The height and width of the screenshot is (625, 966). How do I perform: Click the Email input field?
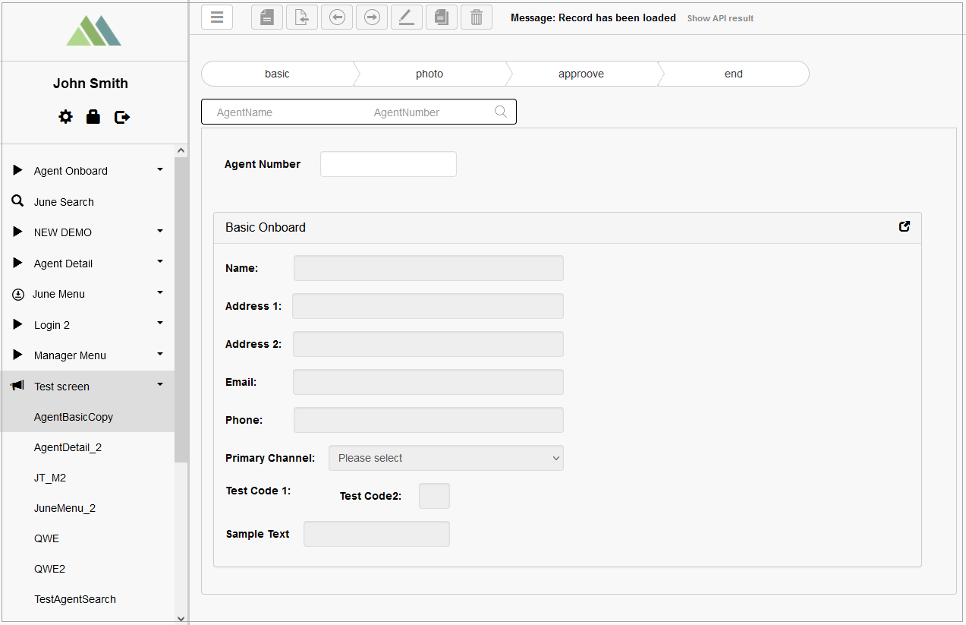(428, 382)
